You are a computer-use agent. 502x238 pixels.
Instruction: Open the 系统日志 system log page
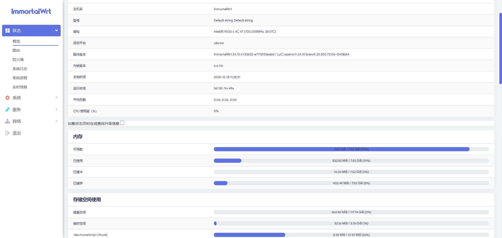tap(20, 69)
